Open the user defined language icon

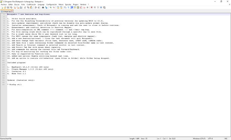click(75, 7)
